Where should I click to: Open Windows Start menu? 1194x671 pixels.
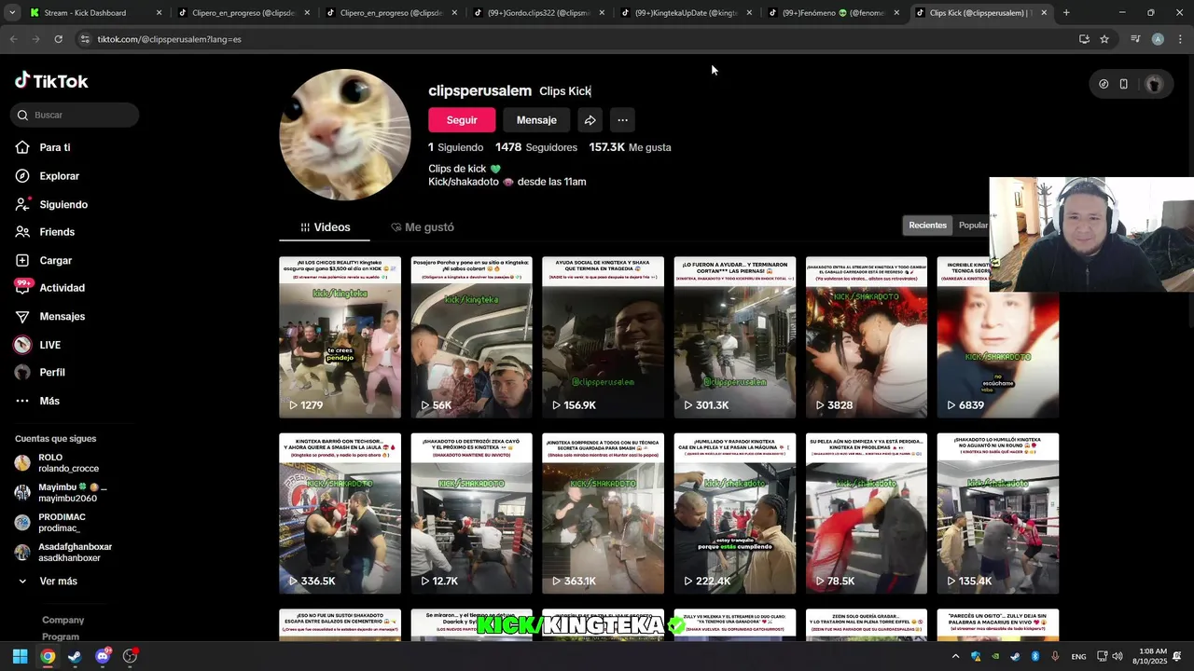click(20, 656)
